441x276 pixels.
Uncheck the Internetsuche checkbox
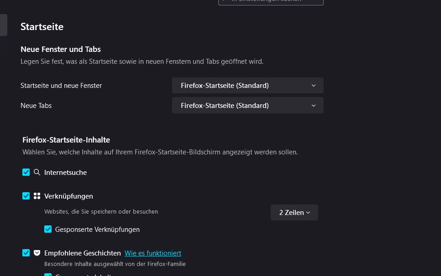[26, 172]
